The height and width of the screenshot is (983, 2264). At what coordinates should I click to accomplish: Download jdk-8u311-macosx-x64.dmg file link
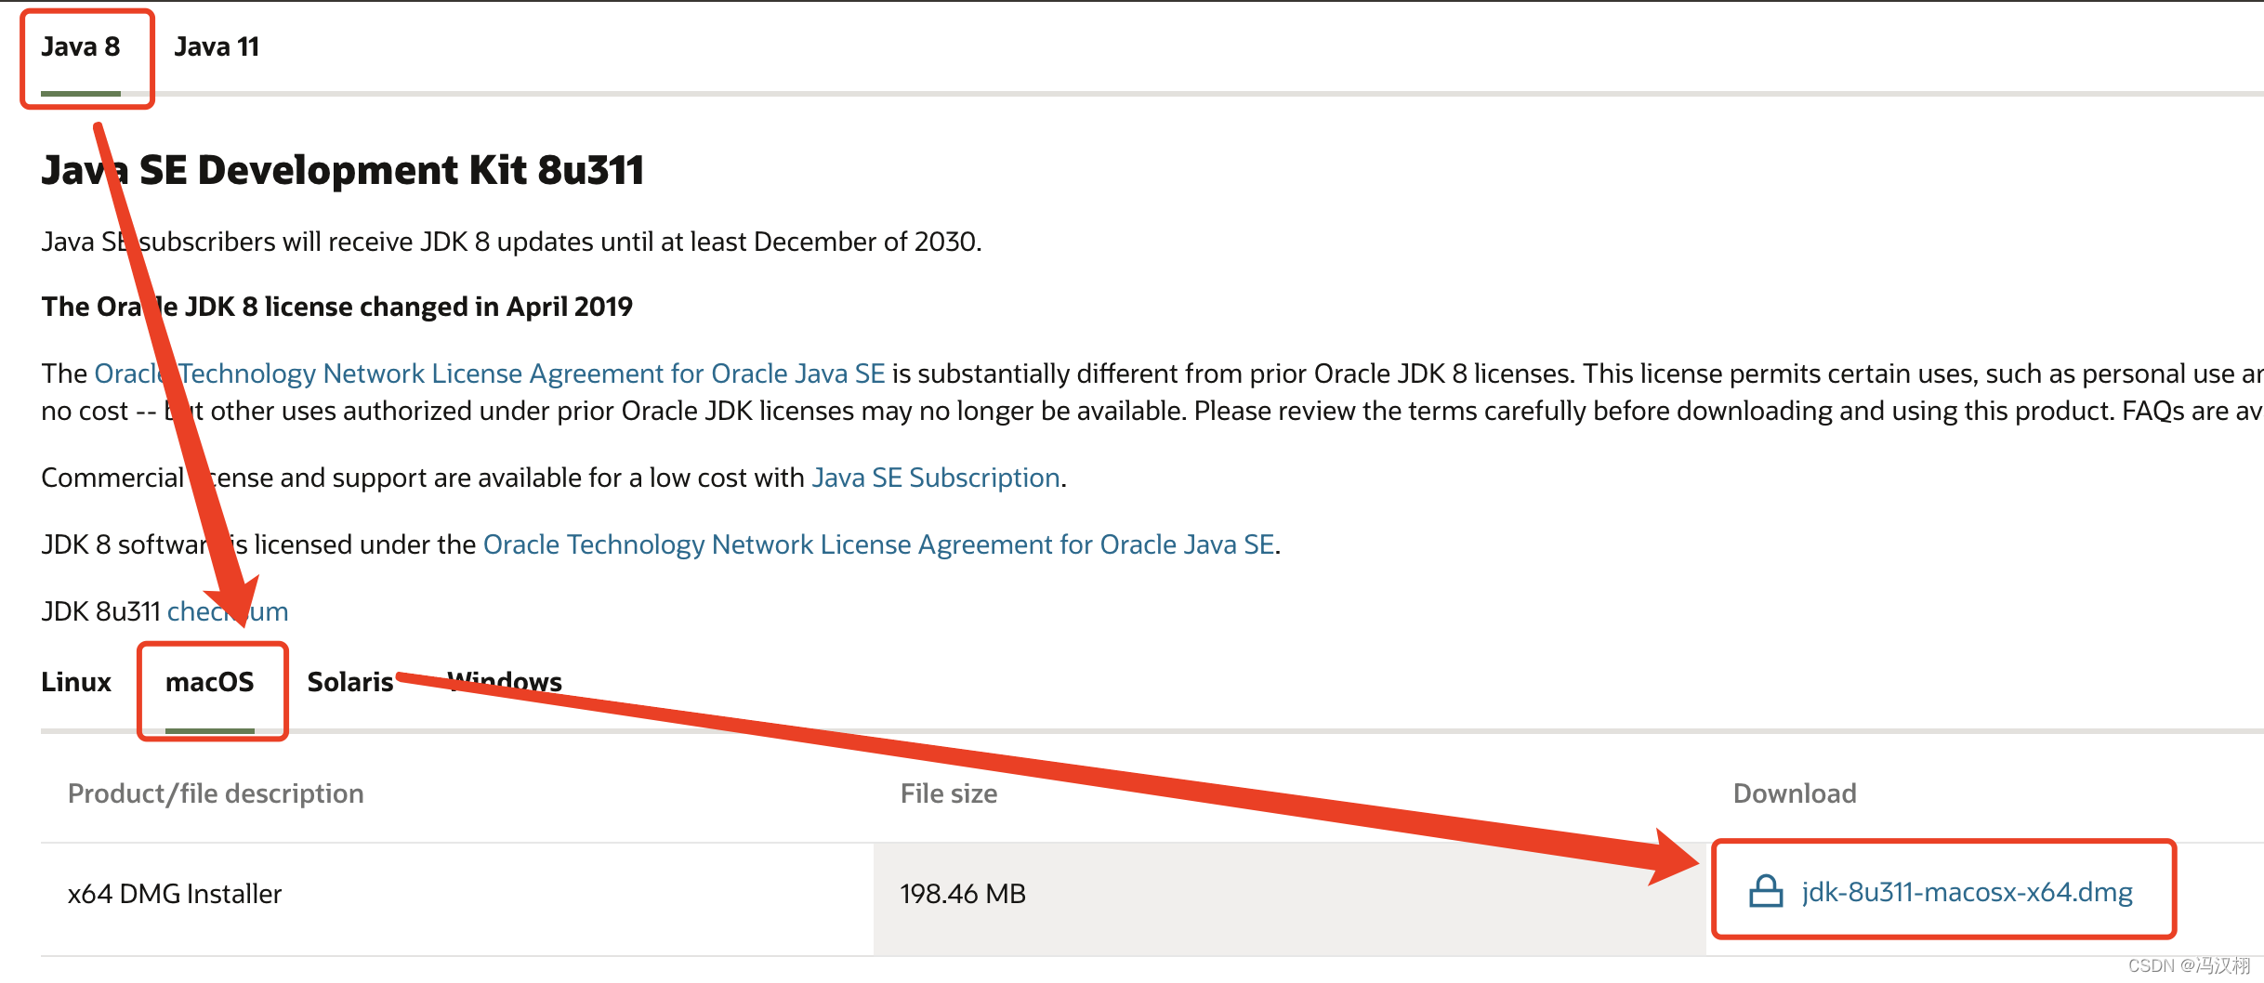pyautogui.click(x=1968, y=892)
